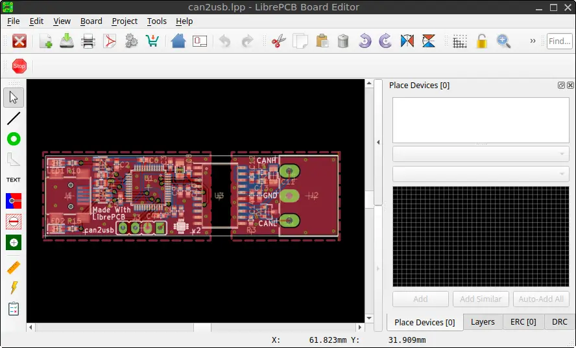The width and height of the screenshot is (576, 348).
Task: Close the Place Devices dock panel
Action: point(570,85)
